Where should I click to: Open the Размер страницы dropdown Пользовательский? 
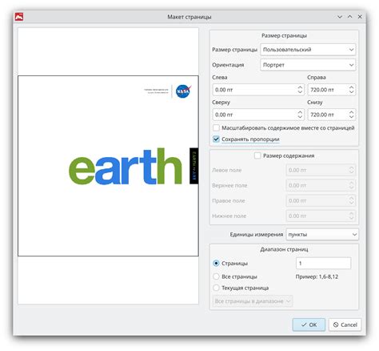pyautogui.click(x=308, y=50)
